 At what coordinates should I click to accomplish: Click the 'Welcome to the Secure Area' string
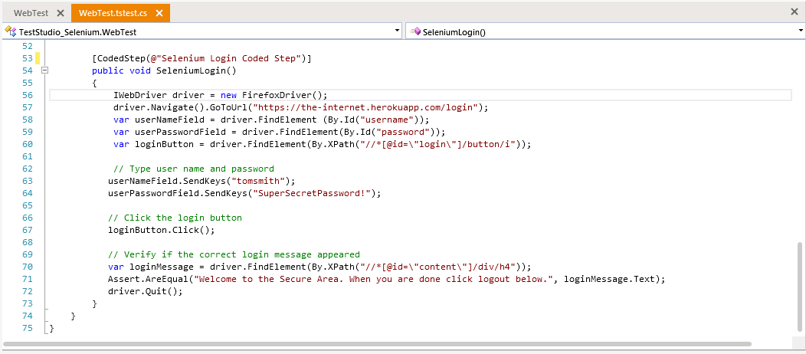[375, 279]
